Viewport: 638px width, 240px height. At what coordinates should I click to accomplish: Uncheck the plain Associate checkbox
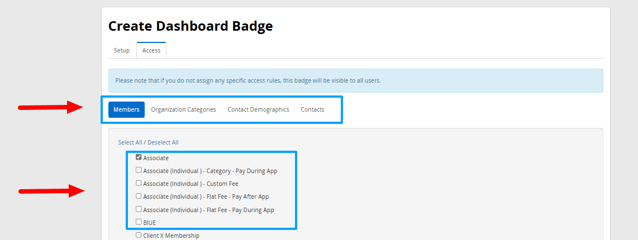click(x=139, y=157)
